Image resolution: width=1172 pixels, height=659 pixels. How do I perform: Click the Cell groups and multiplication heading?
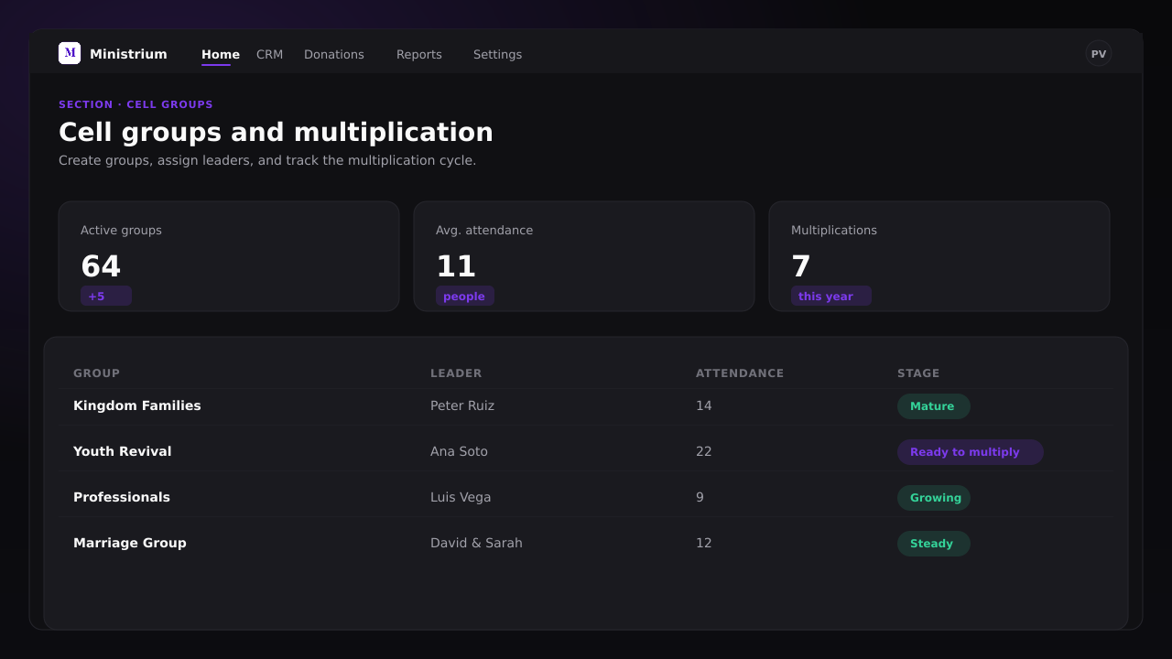click(x=276, y=133)
